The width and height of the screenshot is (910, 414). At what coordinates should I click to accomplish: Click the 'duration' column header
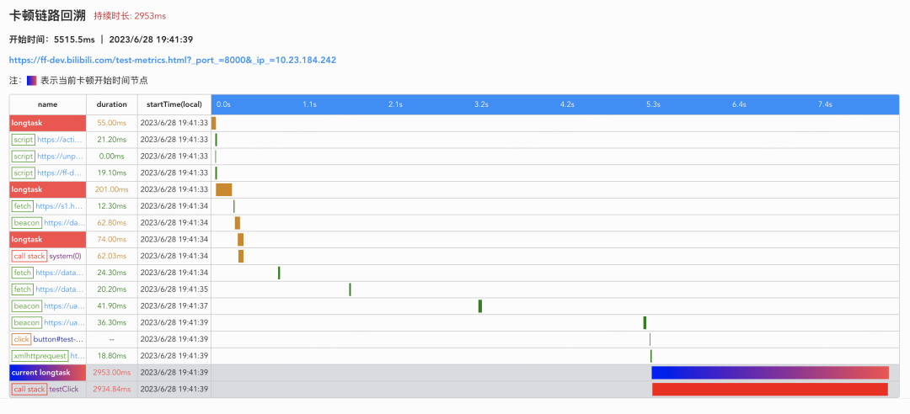tap(112, 104)
